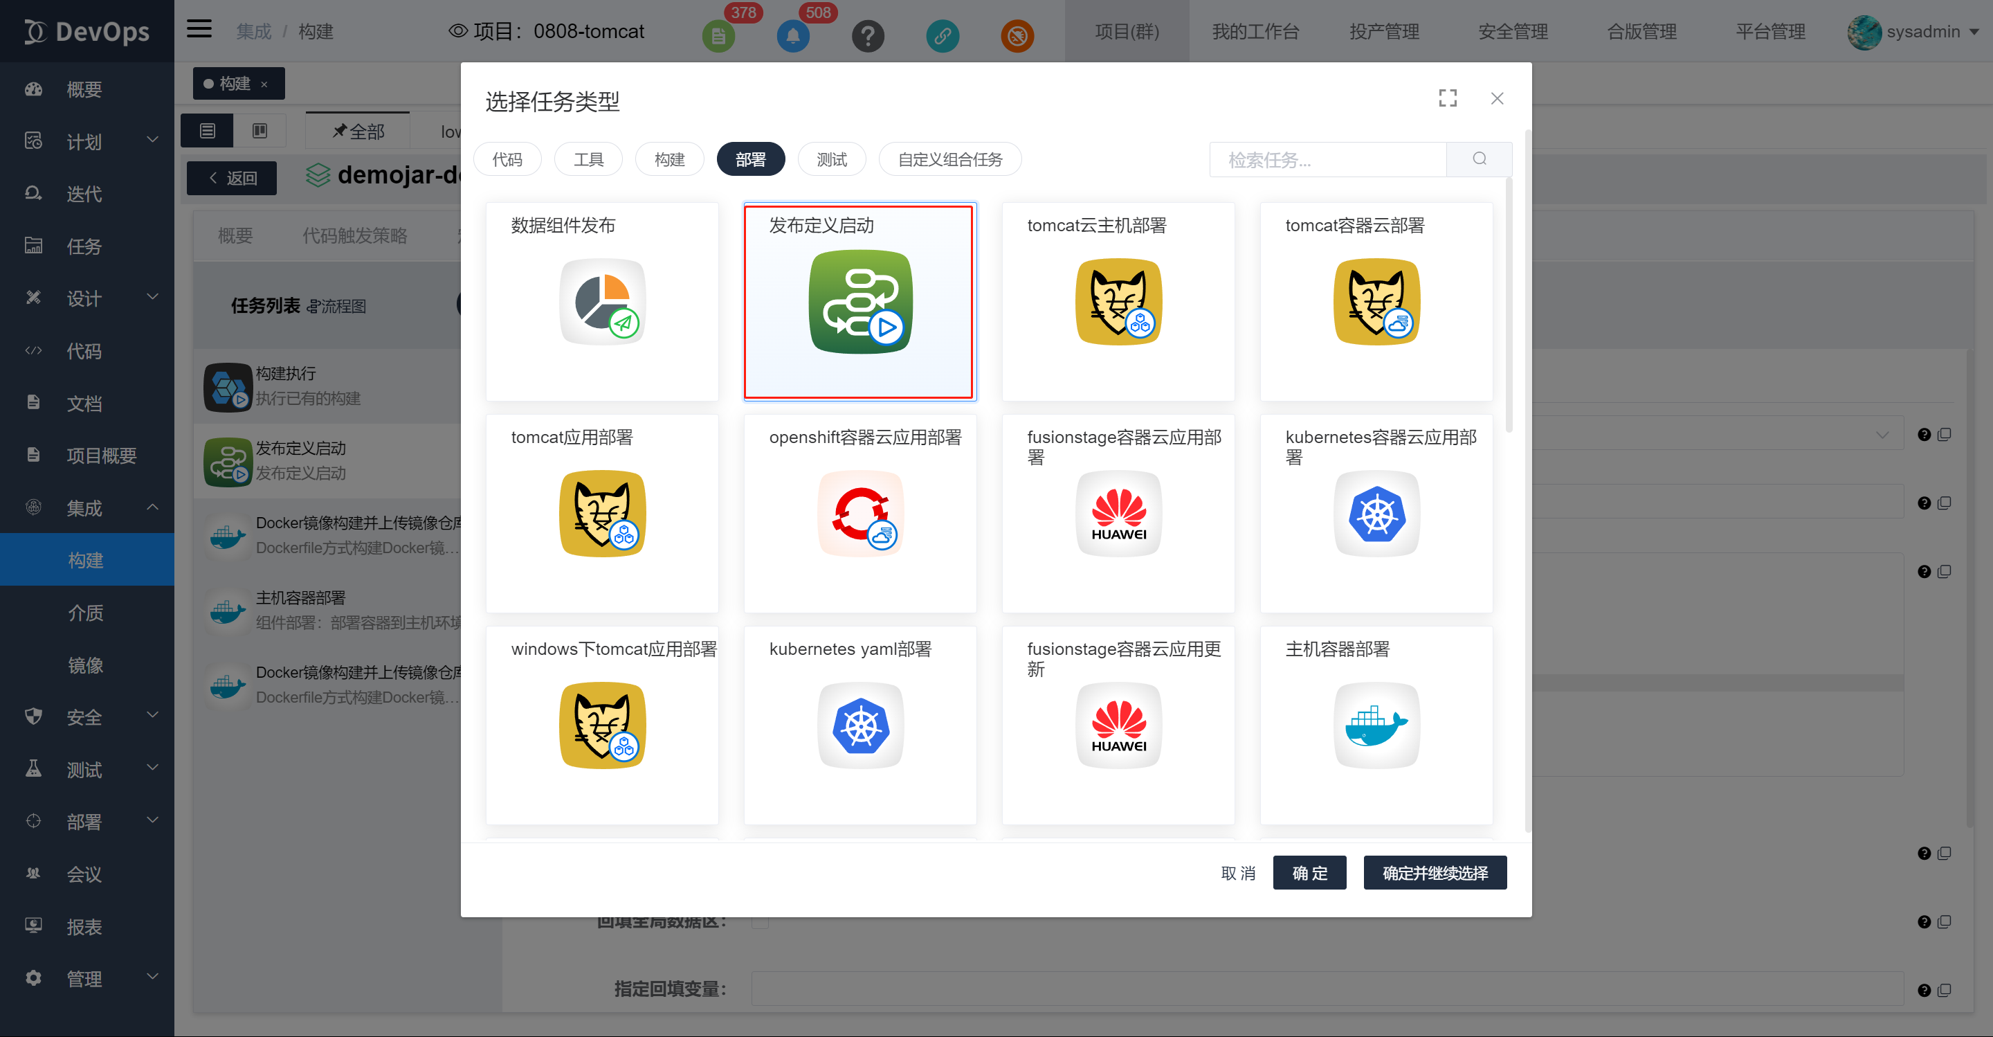Screen dimensions: 1993x1037
Task: Expand the 计划 sidebar section
Action: (x=152, y=140)
